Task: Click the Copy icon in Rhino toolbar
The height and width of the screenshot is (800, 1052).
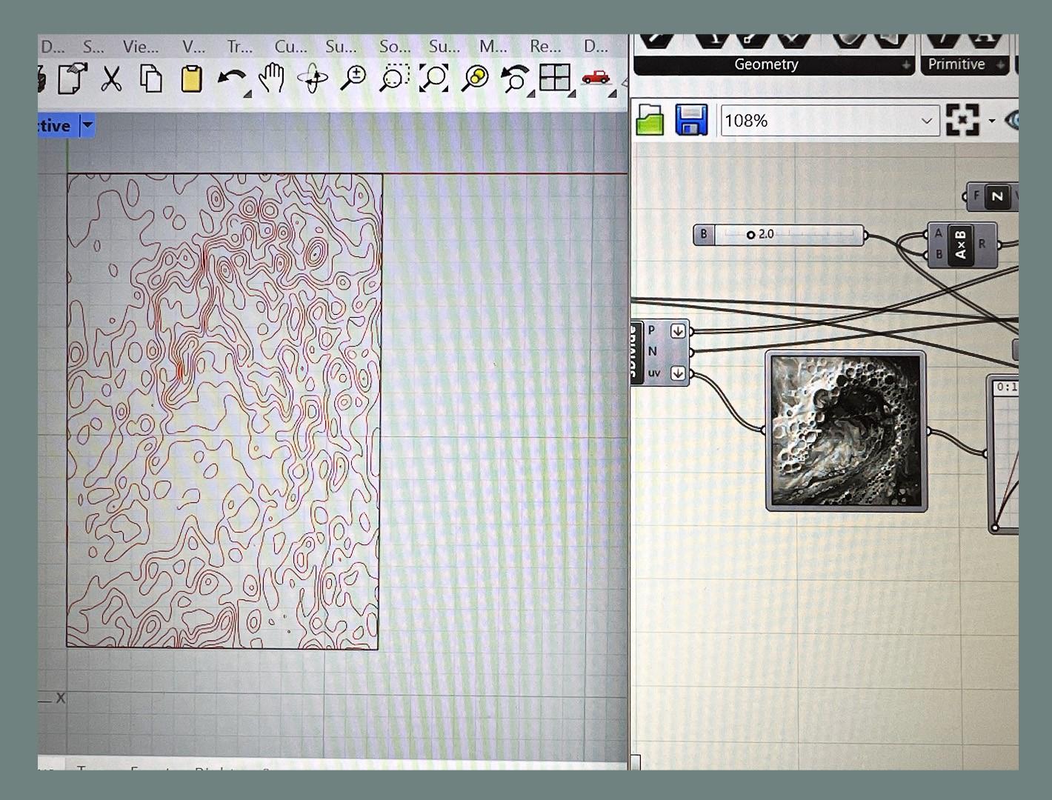Action: pyautogui.click(x=151, y=79)
